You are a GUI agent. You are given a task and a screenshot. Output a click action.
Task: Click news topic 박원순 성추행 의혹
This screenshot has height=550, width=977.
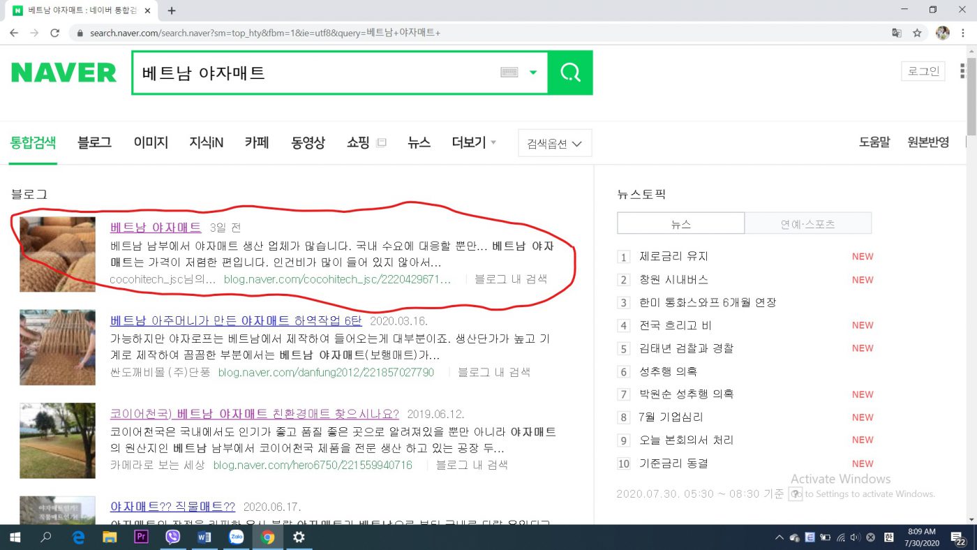click(x=686, y=394)
